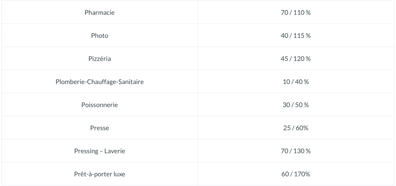Select the 30 / 50 % value

click(x=296, y=105)
